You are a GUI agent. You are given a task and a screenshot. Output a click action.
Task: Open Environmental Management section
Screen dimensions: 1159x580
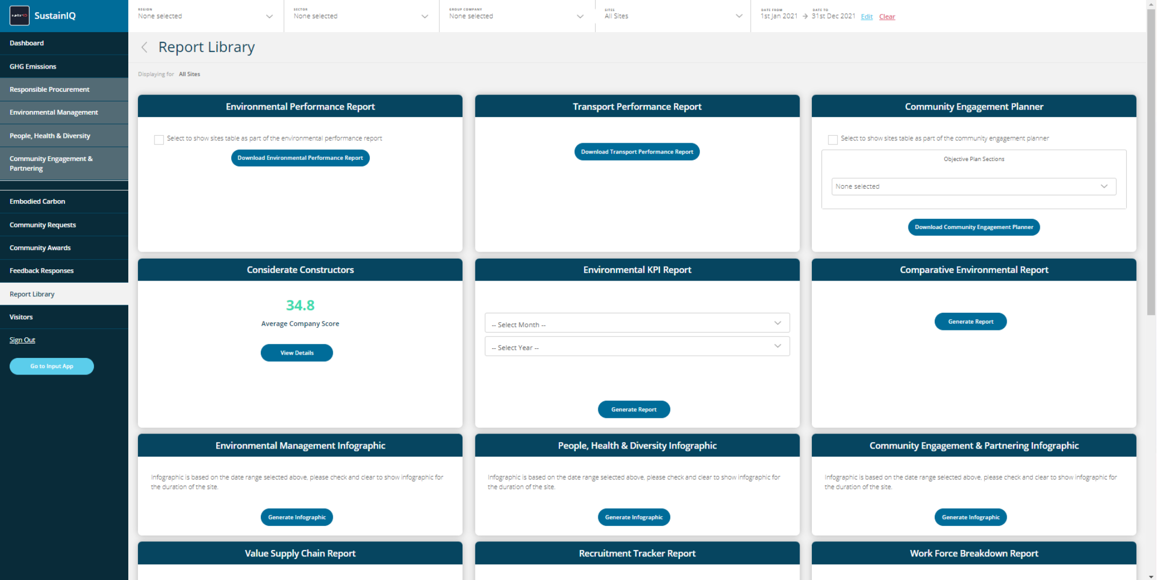[64, 113]
